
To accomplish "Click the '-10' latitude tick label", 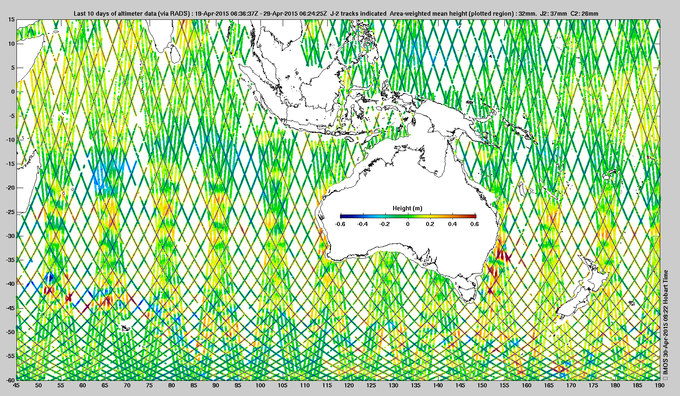I will [10, 140].
